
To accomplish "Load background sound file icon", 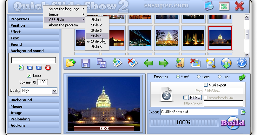I will click(21, 68).
